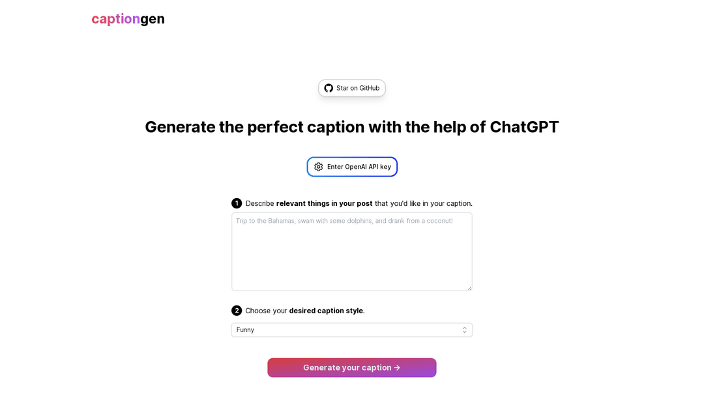The width and height of the screenshot is (704, 396).
Task: Click the arrow on the Generate button
Action: point(398,367)
